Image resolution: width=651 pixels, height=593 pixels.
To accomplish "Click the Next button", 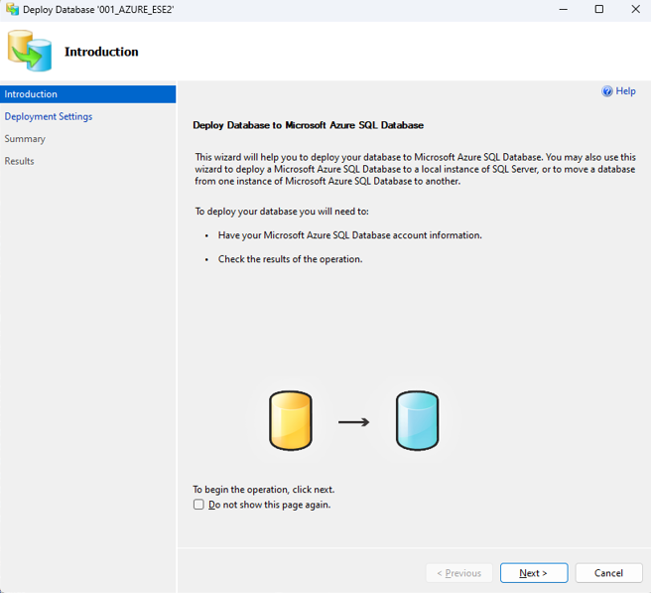I will click(534, 573).
